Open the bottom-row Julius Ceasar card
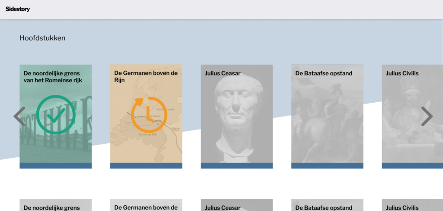Viewport: 443px width, 211px height. click(237, 205)
